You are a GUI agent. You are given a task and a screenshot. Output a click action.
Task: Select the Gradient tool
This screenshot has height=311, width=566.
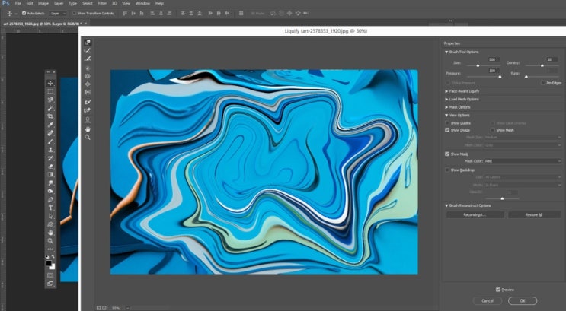click(50, 174)
